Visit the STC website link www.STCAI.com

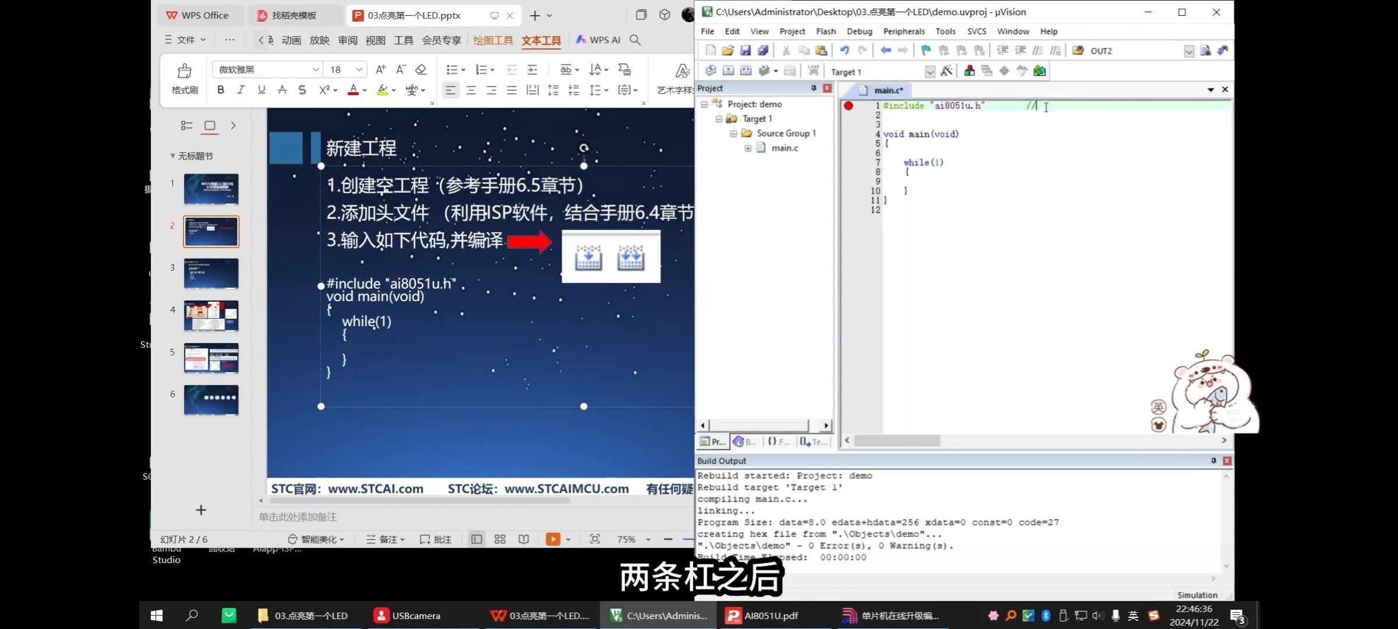[x=376, y=489]
